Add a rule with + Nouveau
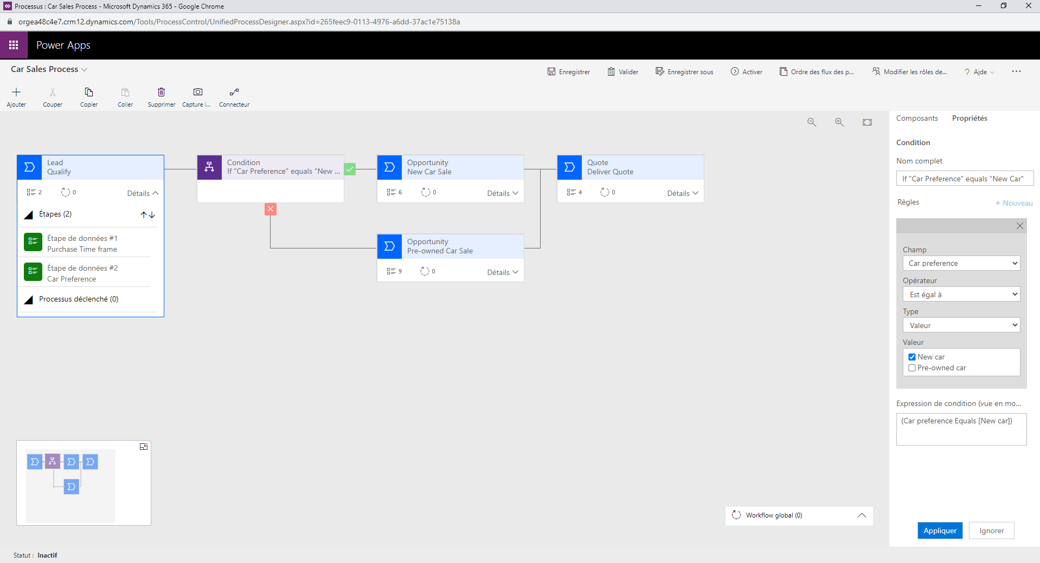 (1013, 203)
